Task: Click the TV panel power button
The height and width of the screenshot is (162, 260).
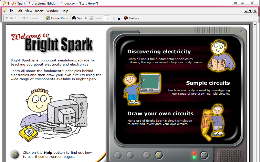Action: (x=204, y=155)
